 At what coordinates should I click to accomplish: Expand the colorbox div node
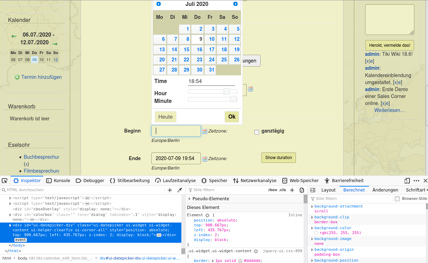pos(10,215)
